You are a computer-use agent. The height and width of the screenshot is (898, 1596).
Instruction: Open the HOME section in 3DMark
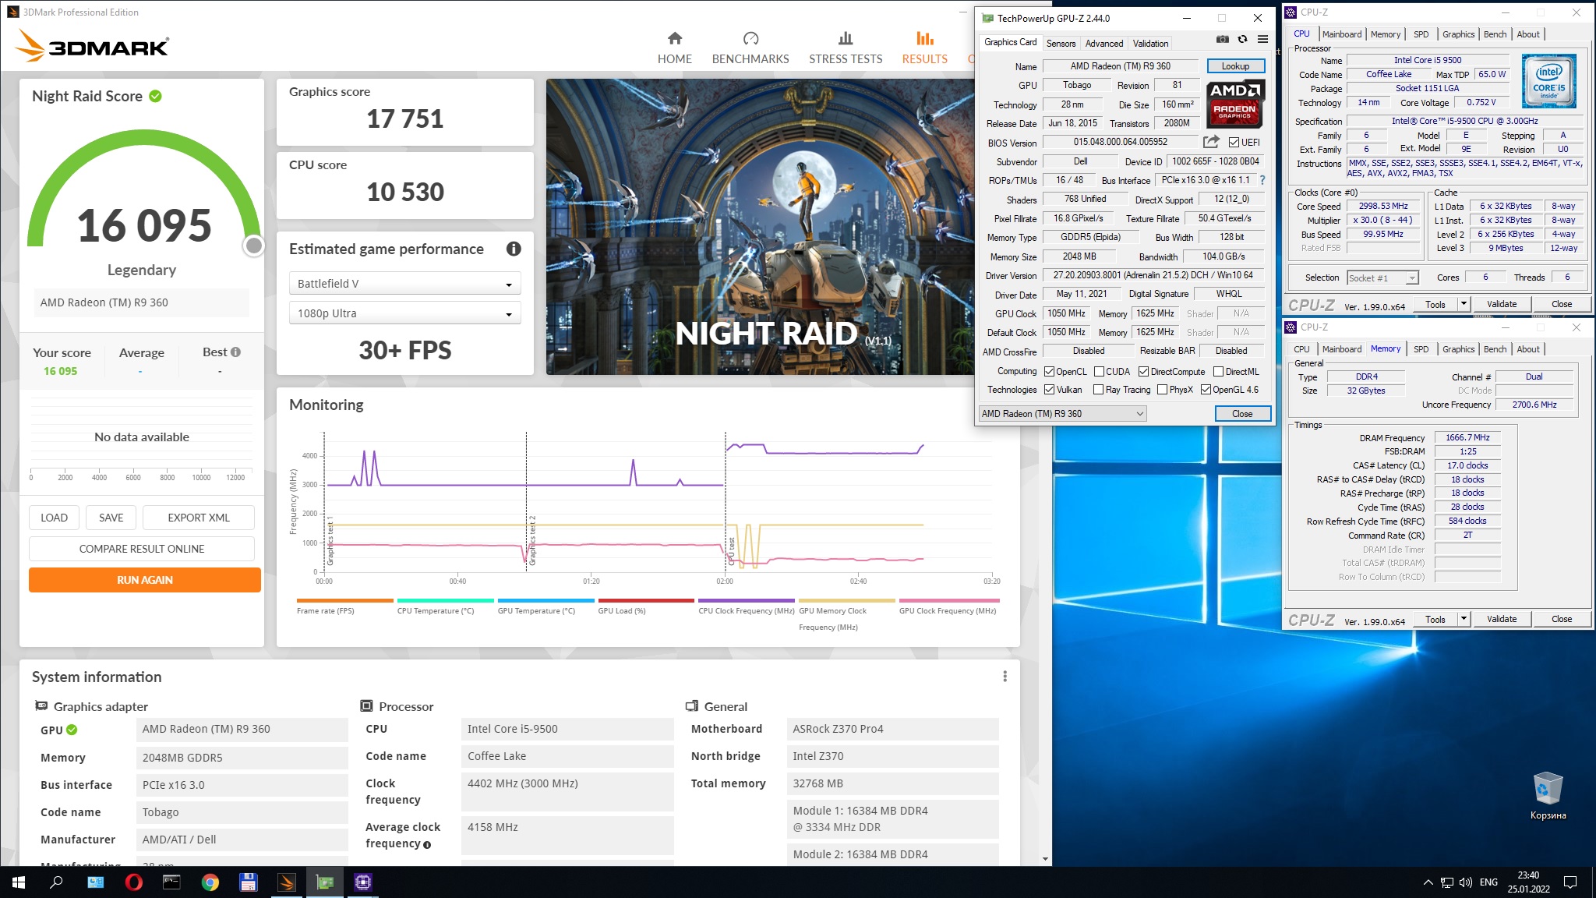[674, 48]
